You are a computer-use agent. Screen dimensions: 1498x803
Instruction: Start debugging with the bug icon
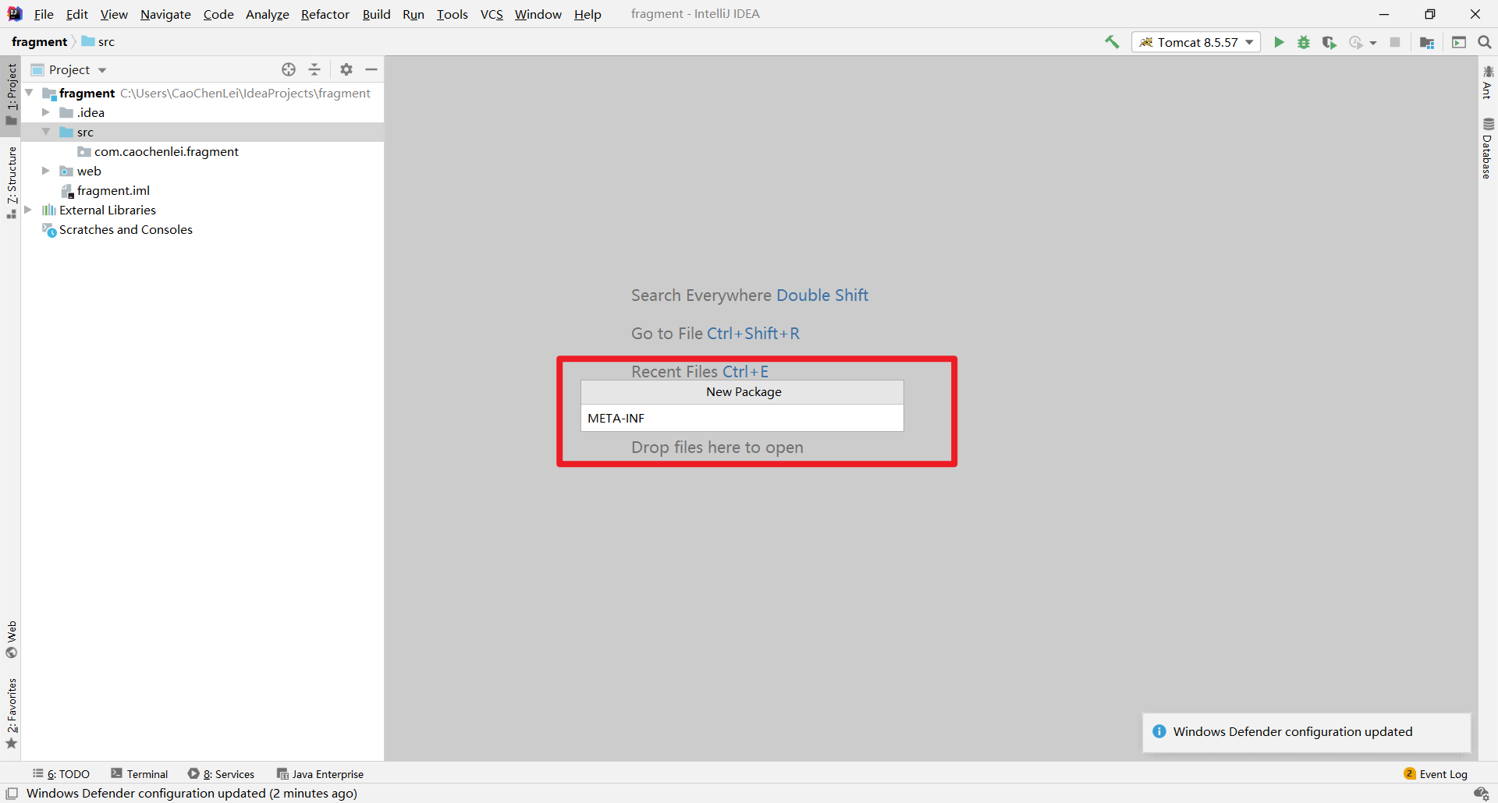(x=1304, y=42)
